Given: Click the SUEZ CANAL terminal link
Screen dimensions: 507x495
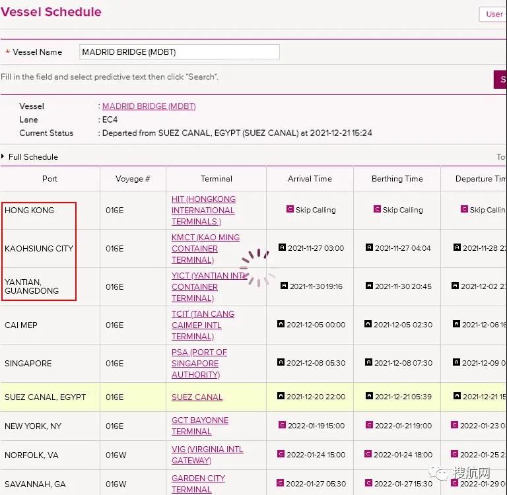Looking at the screenshot, I should [197, 397].
